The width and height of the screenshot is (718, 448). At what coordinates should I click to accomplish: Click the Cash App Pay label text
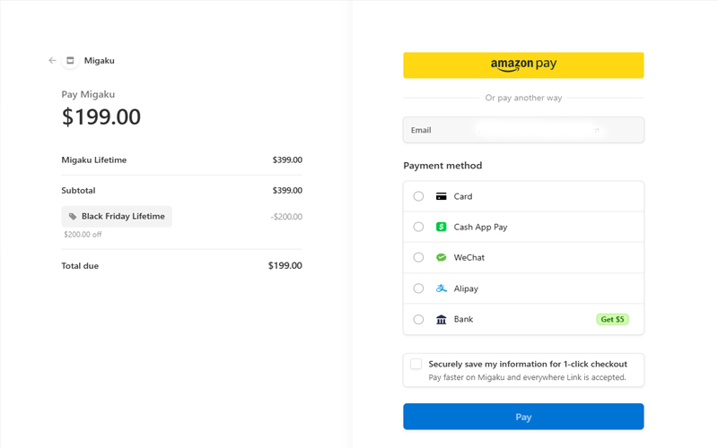click(480, 228)
